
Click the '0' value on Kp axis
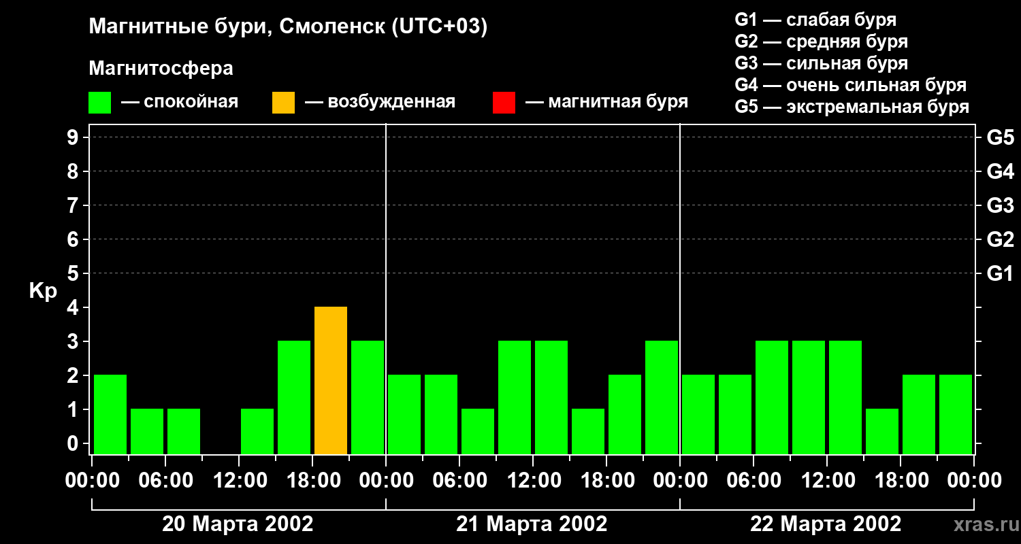pos(74,443)
